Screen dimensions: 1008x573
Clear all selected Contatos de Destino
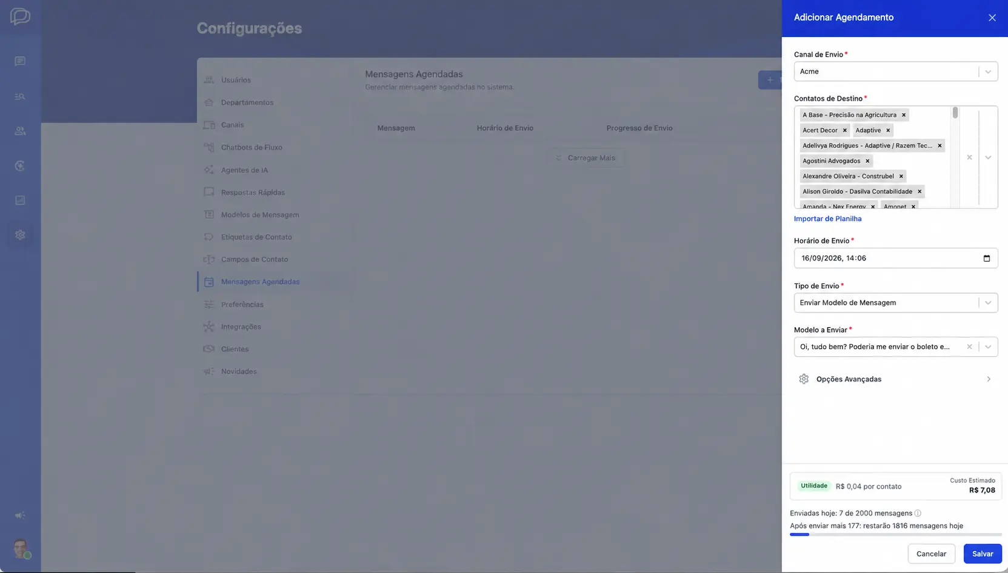(969, 157)
